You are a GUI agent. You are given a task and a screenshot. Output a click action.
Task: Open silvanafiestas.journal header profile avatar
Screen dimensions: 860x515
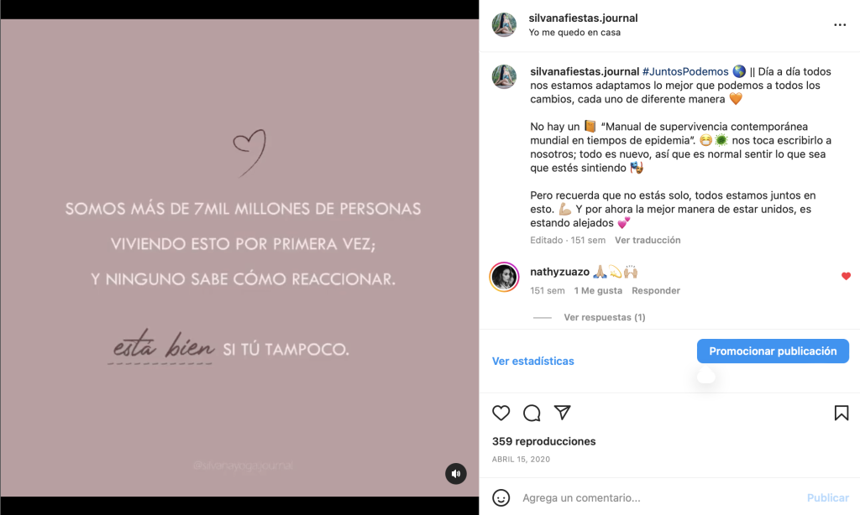click(x=504, y=24)
